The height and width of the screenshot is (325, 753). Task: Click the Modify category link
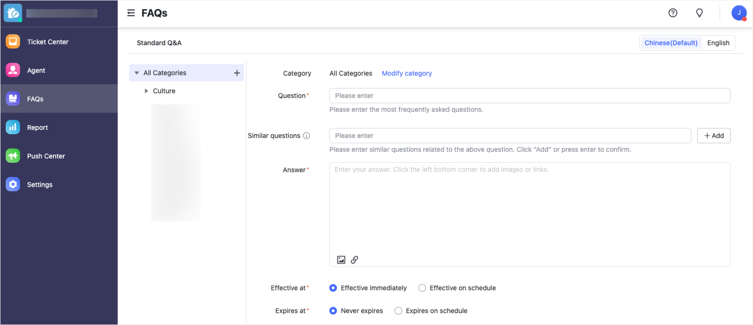407,73
